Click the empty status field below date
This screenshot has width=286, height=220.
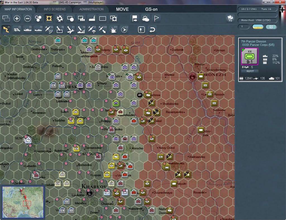click(257, 15)
